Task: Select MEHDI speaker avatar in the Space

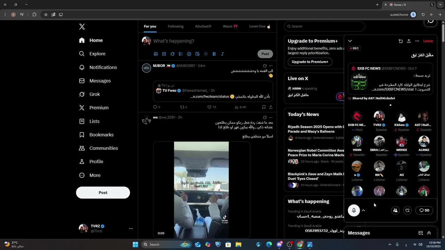Action: 402,141
